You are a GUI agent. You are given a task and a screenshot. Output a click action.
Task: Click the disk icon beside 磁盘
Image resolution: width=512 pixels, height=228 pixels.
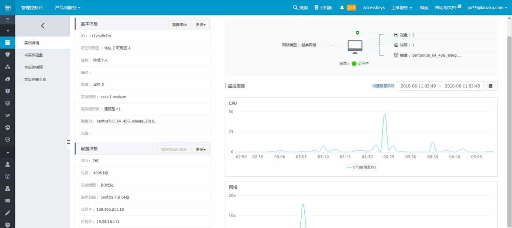point(396,35)
